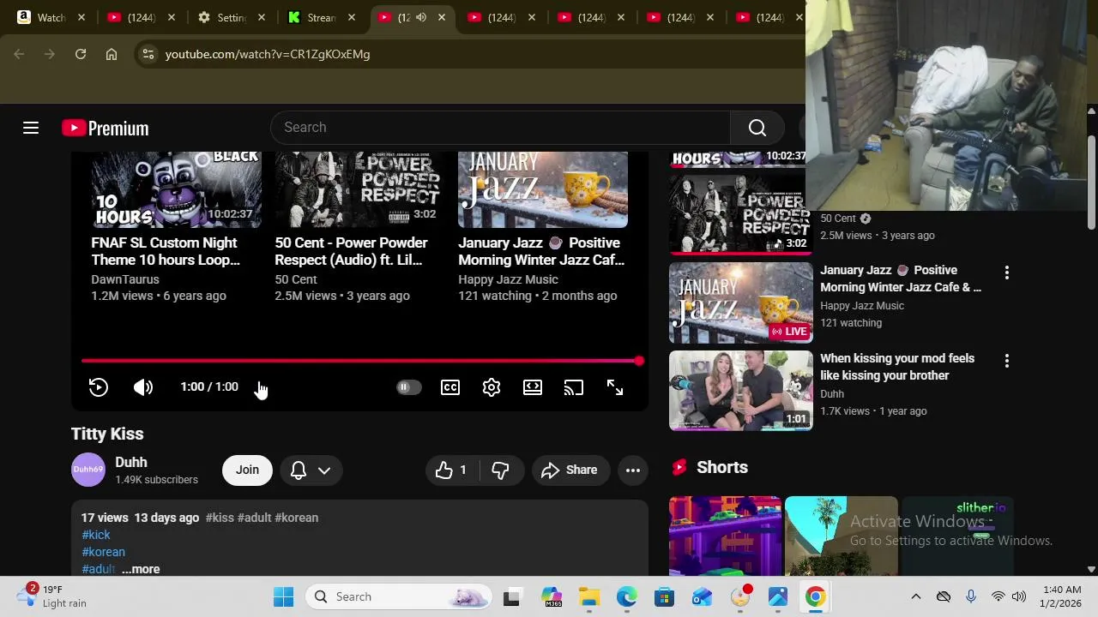This screenshot has height=617, width=1098.
Task: Open Happy Jazz Music sidebar channel
Action: click(862, 306)
